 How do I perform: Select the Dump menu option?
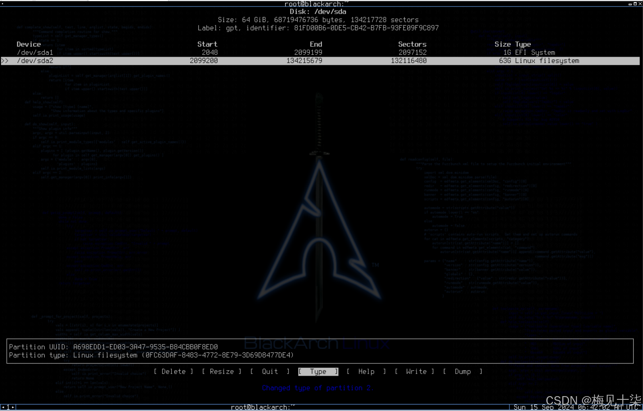pos(463,371)
